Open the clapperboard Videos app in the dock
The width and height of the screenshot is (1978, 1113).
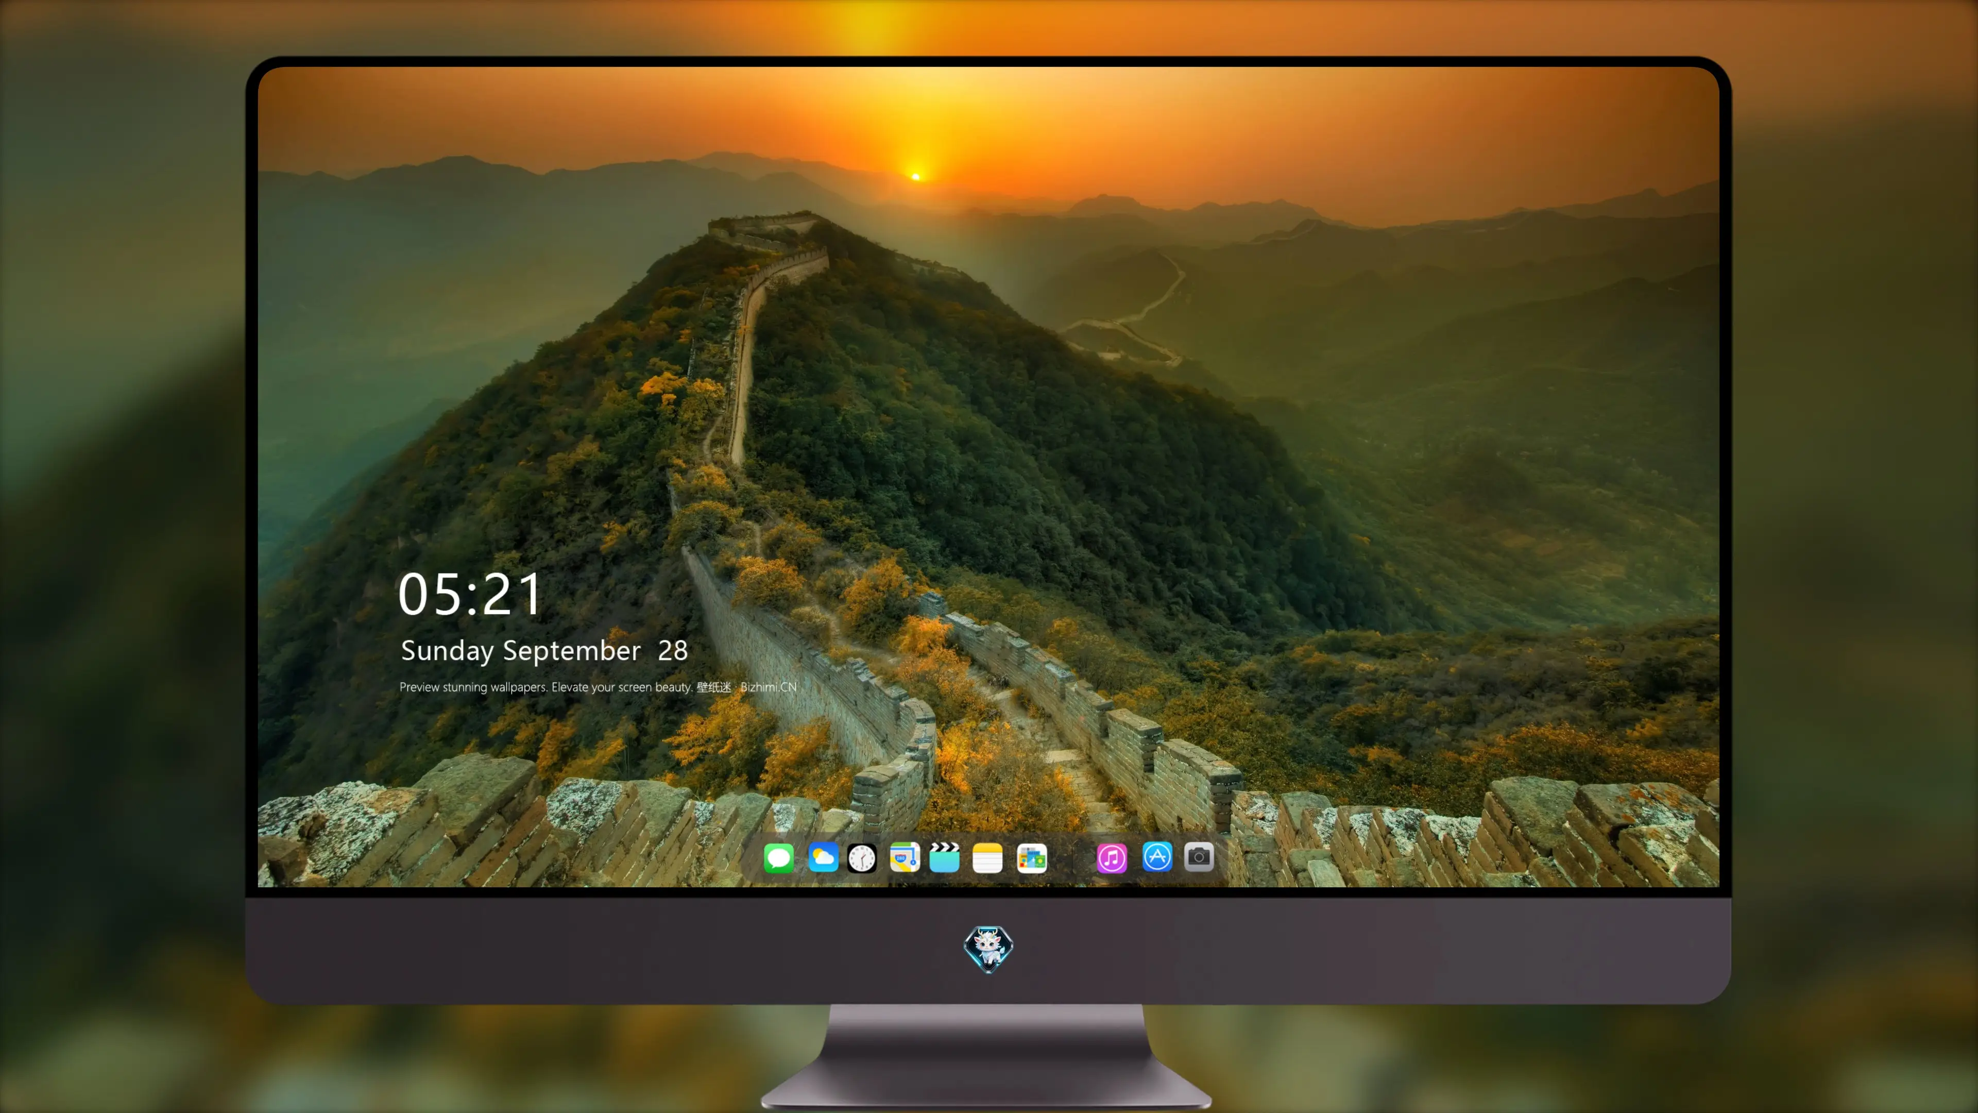click(945, 857)
